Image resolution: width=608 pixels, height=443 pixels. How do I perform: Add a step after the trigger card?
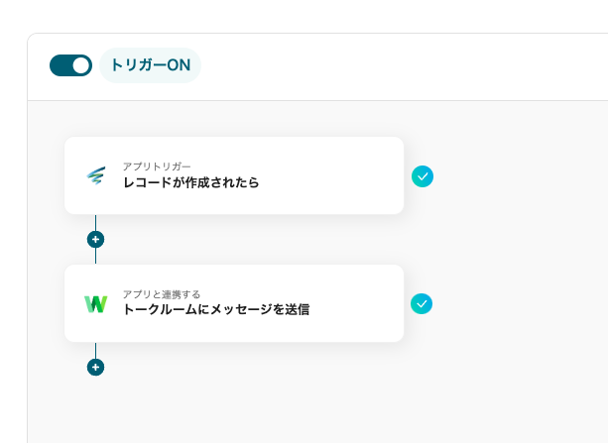(95, 239)
